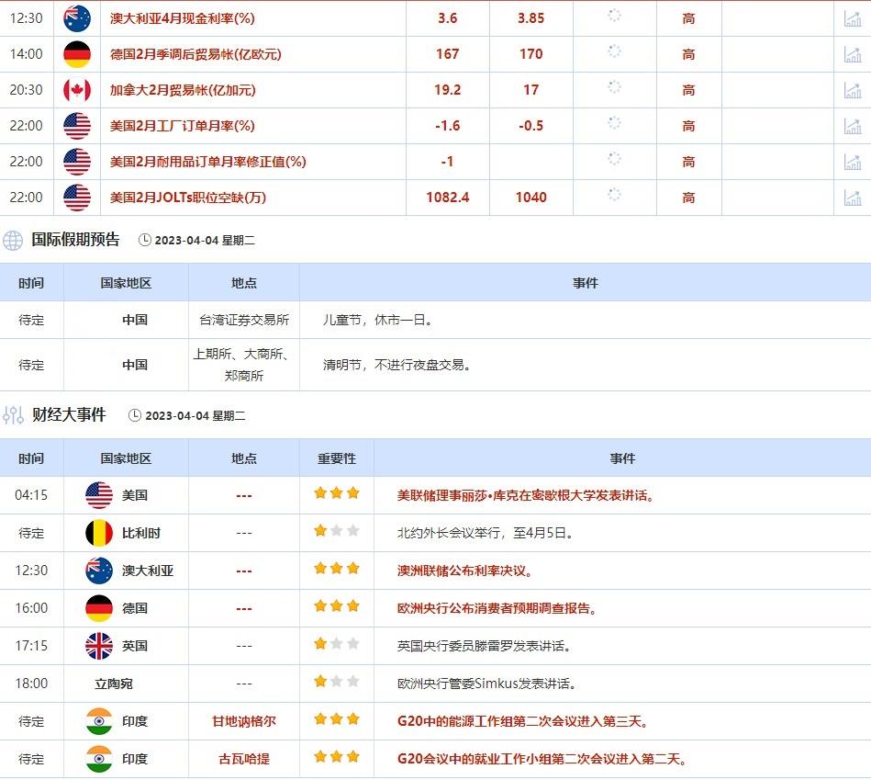Image resolution: width=871 pixels, height=780 pixels.
Task: Click the 重要性 column header
Action: 337,458
